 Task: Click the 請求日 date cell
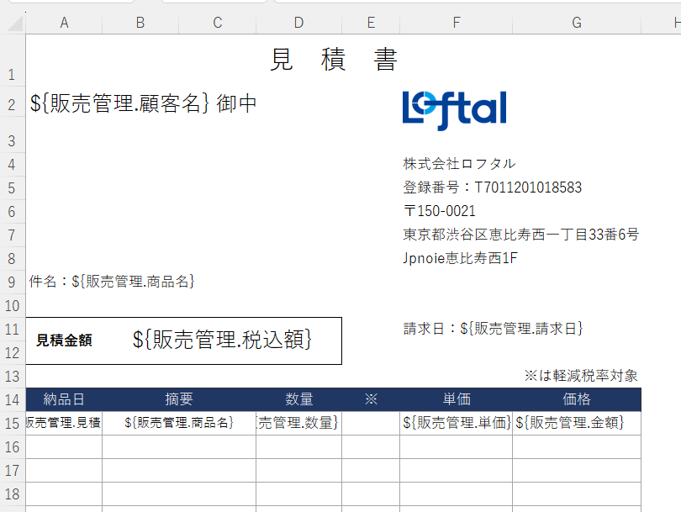point(493,328)
